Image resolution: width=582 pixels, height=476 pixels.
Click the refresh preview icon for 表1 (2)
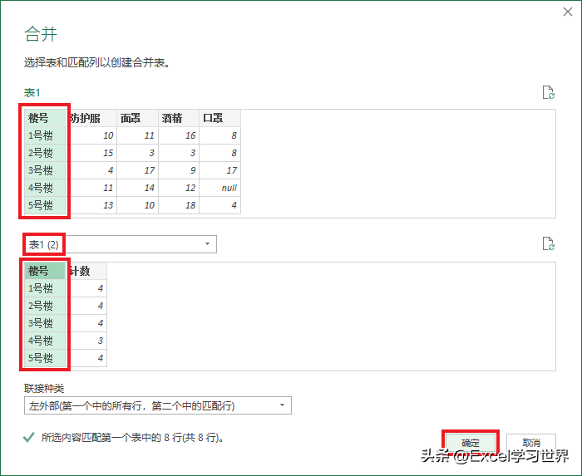tap(548, 243)
